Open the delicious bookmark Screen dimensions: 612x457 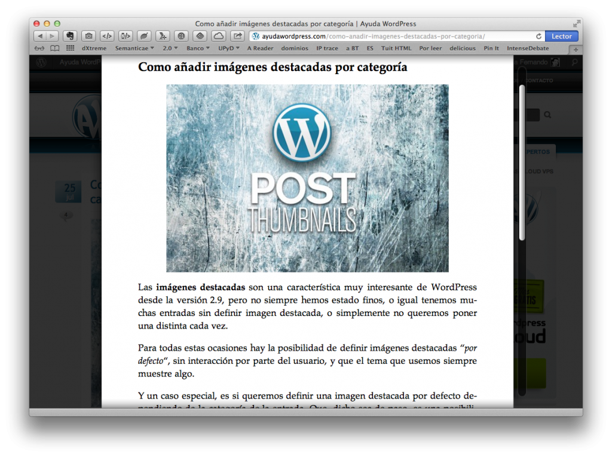(463, 48)
